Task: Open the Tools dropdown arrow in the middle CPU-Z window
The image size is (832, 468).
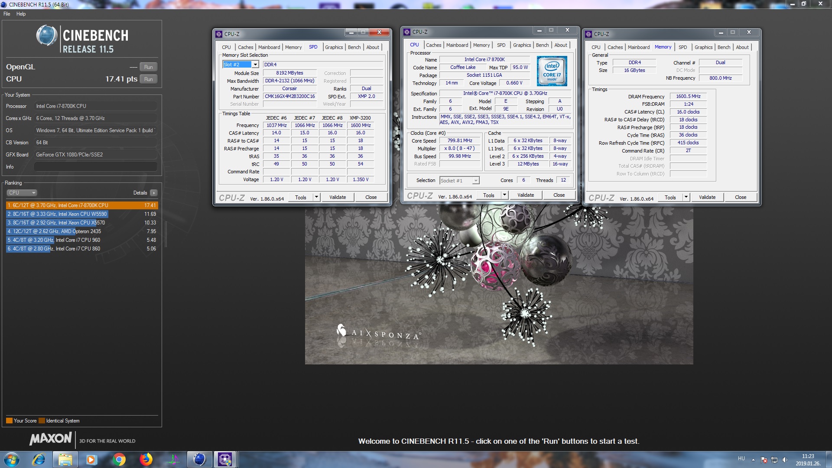Action: pos(504,195)
